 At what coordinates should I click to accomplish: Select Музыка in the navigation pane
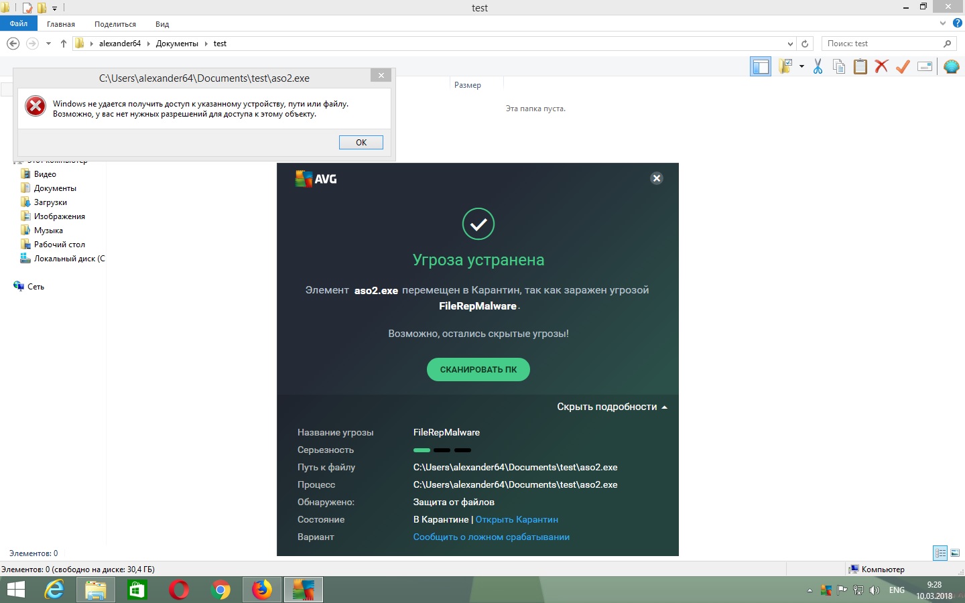point(48,230)
